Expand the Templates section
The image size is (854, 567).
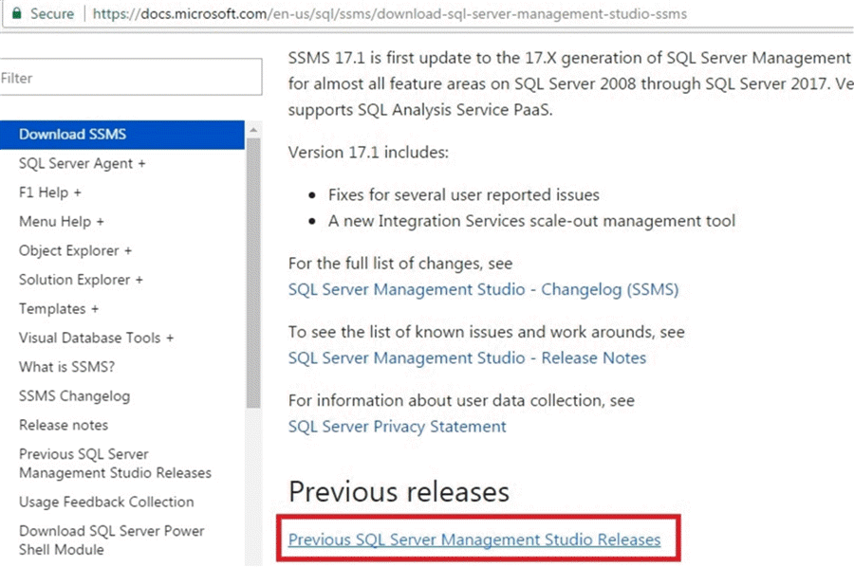tap(58, 309)
